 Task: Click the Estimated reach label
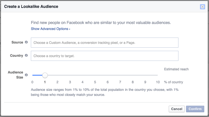point(176,69)
